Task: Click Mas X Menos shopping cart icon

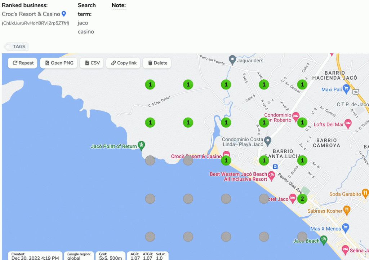Action: coord(346,228)
